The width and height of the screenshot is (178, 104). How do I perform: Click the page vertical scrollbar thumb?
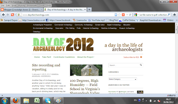click(176, 30)
